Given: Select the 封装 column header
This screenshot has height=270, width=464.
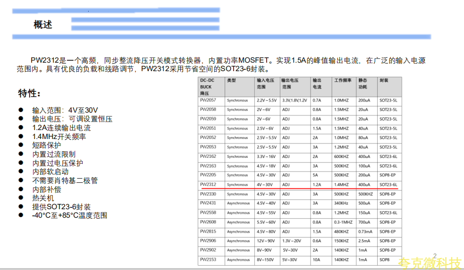Looking at the screenshot, I should (x=384, y=81).
